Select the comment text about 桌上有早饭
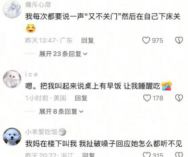 [x=93, y=86]
